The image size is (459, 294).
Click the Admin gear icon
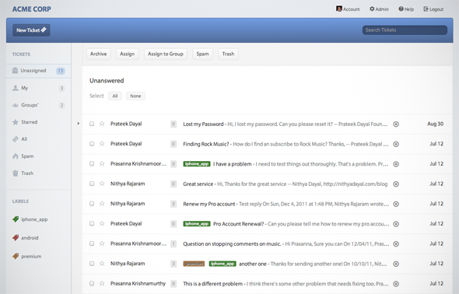(372, 9)
